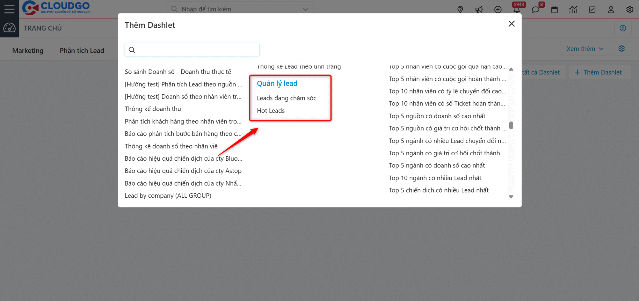
Task: Select 'Thông kế doanh thu' dashlet
Action: [153, 109]
